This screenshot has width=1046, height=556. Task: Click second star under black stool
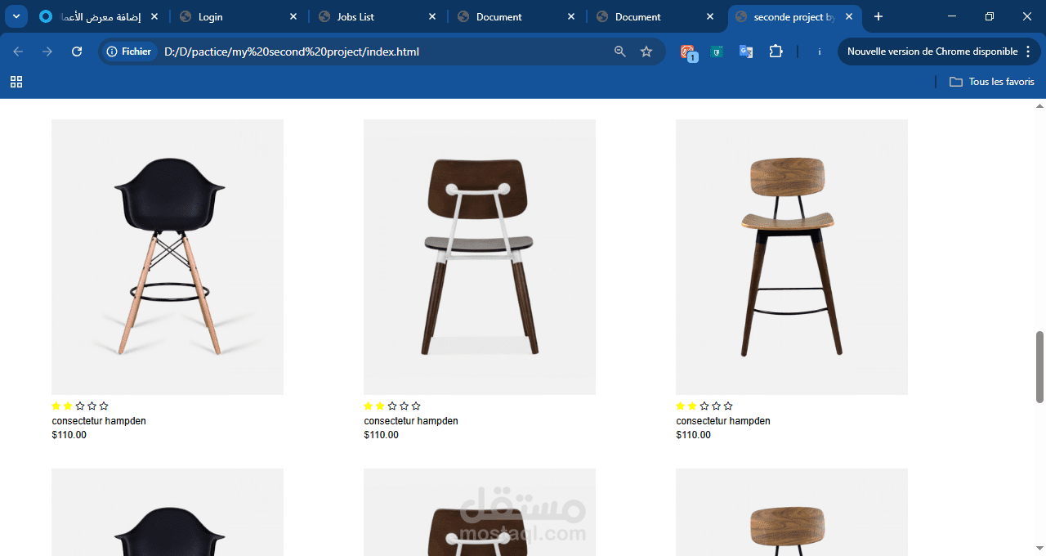tap(68, 406)
